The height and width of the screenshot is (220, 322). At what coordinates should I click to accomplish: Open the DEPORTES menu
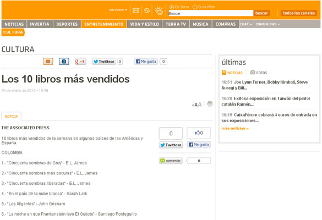[67, 24]
